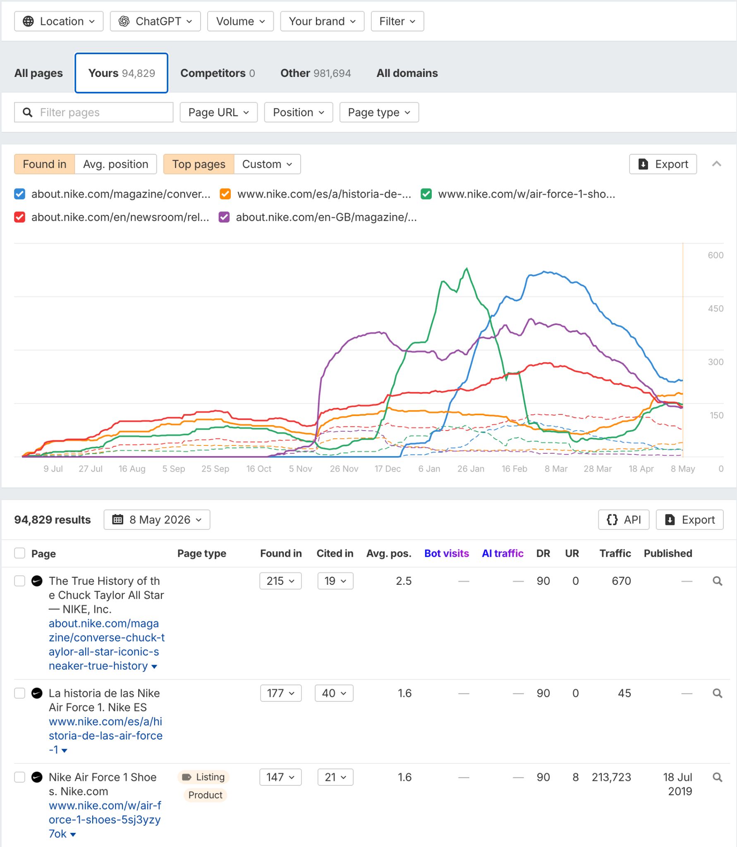Image resolution: width=737 pixels, height=847 pixels.
Task: Switch to the Yours 94,829 tab
Action: [122, 73]
